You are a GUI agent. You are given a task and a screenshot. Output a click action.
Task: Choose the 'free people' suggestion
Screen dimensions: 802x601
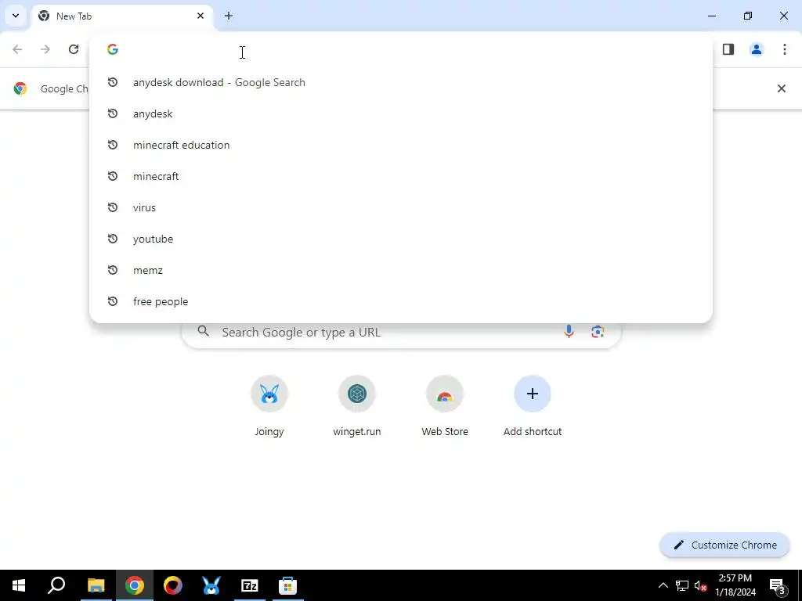[x=401, y=301]
